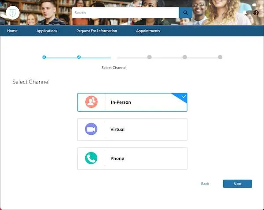264x210 pixels.
Task: Click the second completed progress step
Action: pyautogui.click(x=79, y=57)
